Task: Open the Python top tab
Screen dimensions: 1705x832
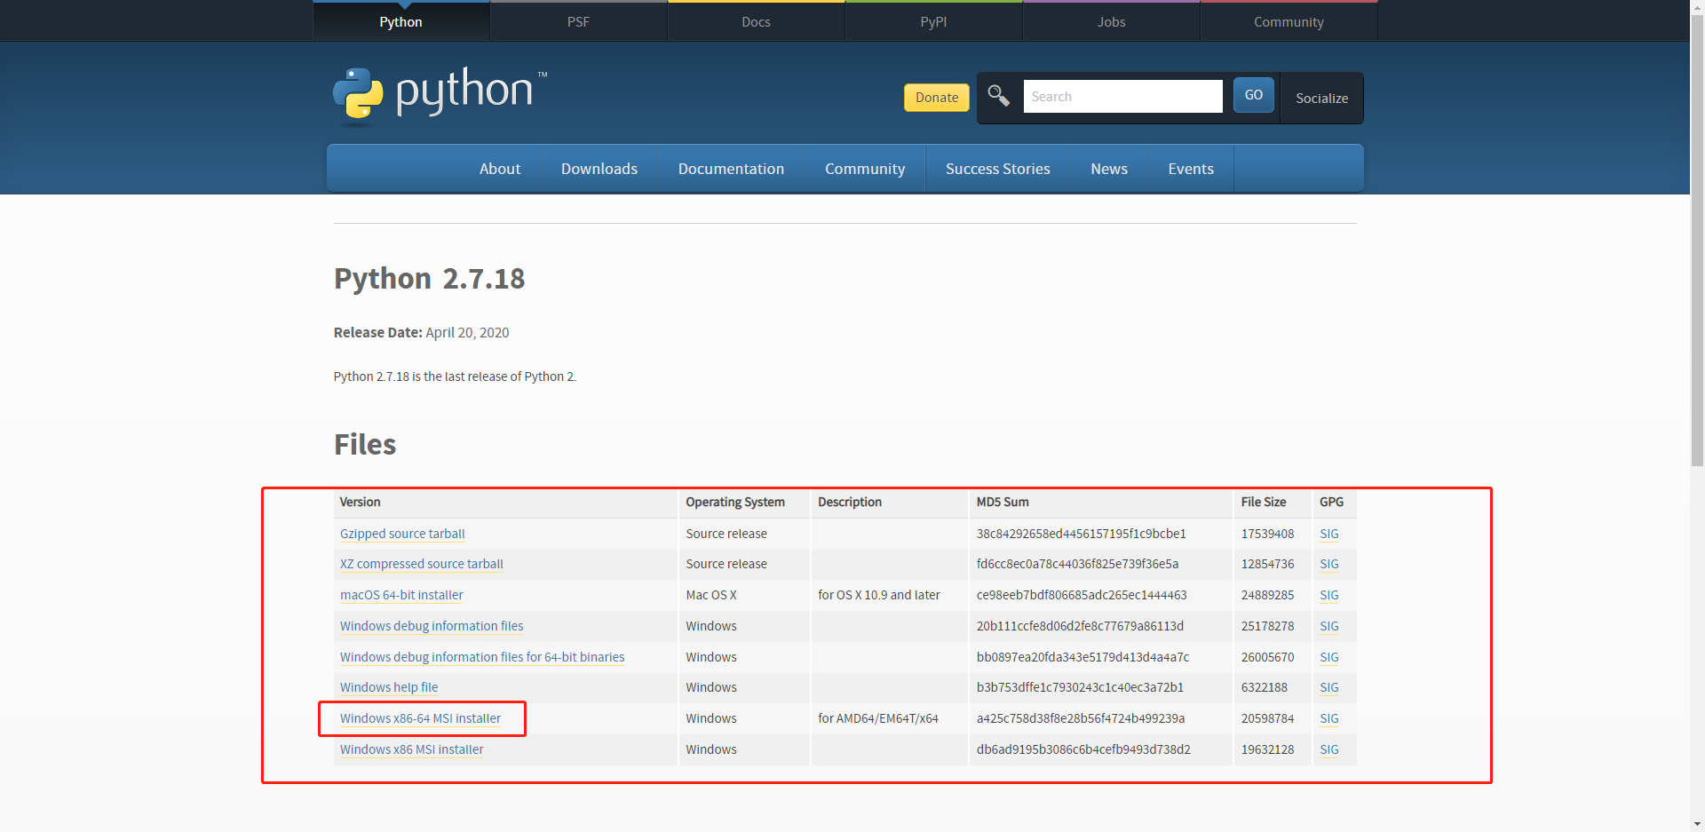Action: [x=400, y=21]
